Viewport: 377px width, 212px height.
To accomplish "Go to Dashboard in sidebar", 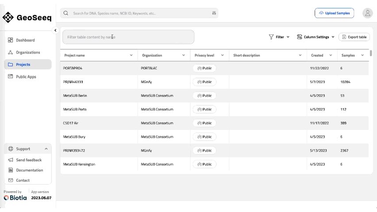I will click(27, 40).
